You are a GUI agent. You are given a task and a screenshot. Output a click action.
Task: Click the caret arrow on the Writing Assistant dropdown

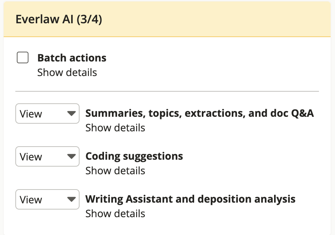point(72,199)
